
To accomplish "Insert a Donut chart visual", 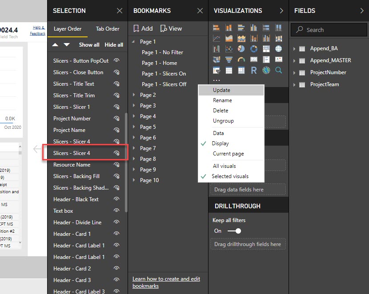I will (254, 49).
